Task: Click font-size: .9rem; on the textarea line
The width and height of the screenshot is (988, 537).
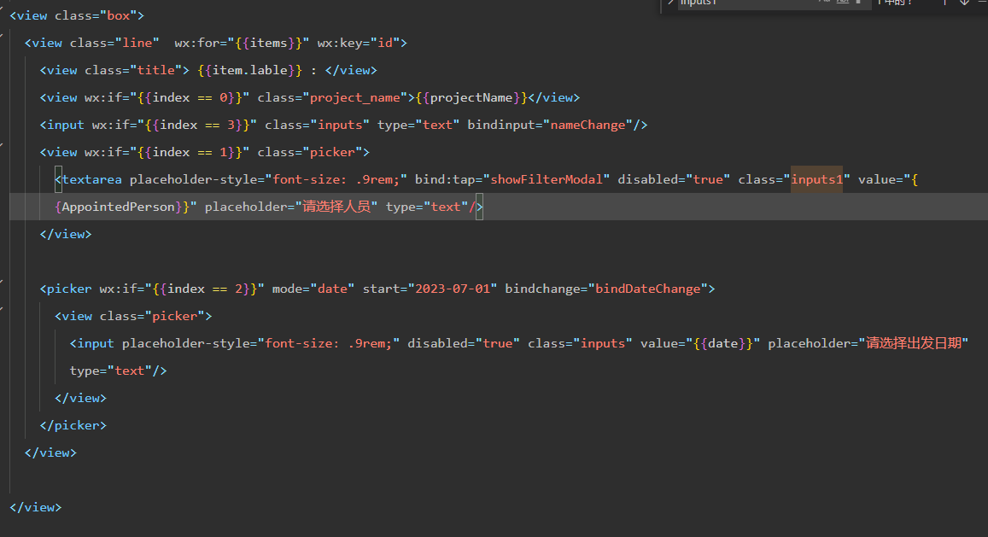Action: (336, 179)
